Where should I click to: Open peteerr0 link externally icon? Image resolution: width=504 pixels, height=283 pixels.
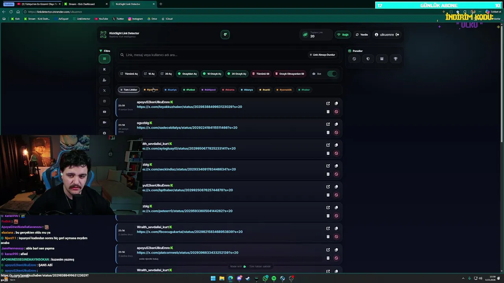[328, 208]
